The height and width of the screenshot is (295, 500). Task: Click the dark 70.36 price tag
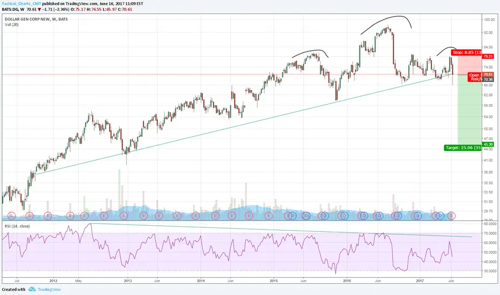(x=488, y=79)
